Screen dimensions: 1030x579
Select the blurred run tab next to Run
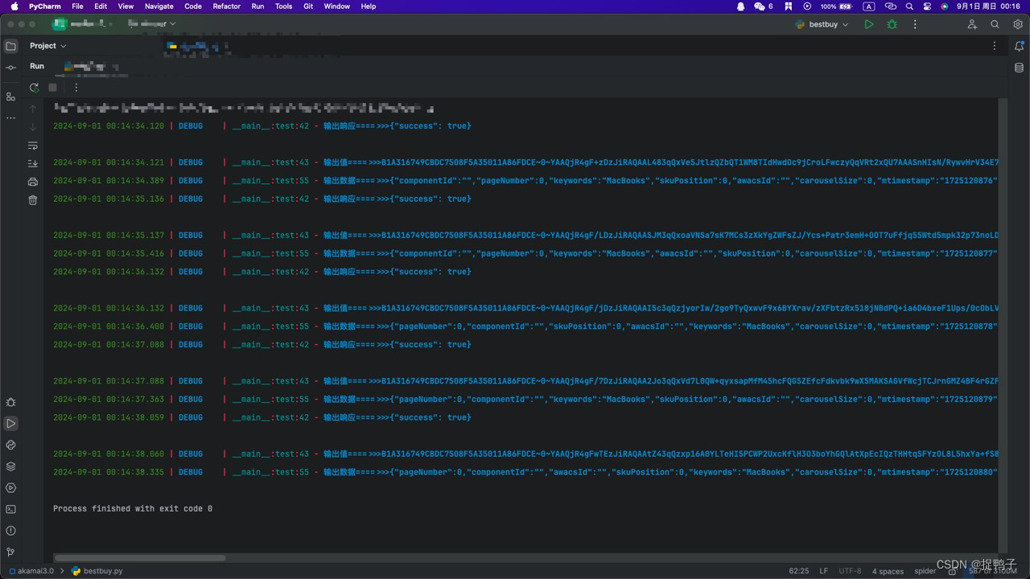pyautogui.click(x=91, y=67)
